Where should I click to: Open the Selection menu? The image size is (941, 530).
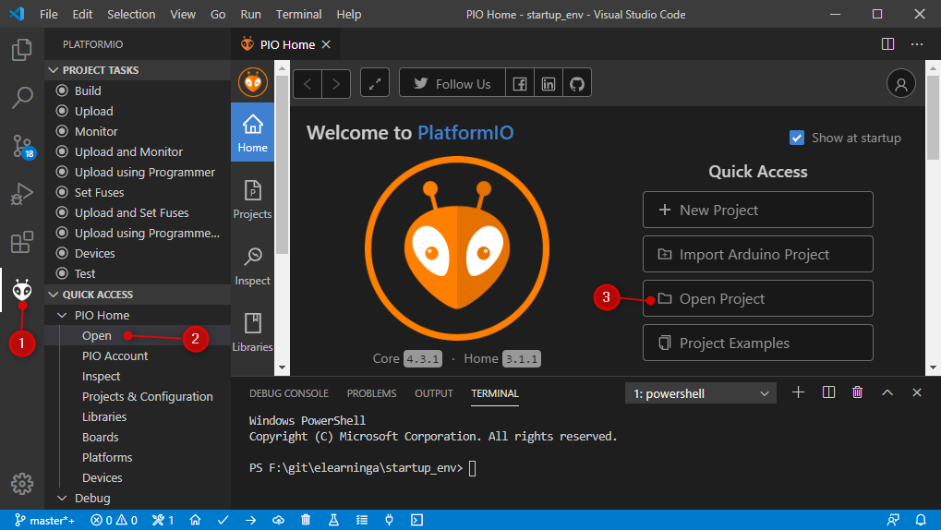pyautogui.click(x=131, y=14)
